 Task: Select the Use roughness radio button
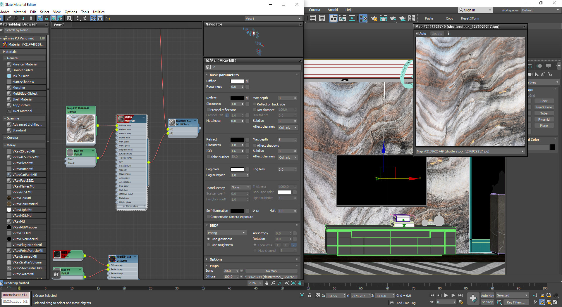coord(209,245)
